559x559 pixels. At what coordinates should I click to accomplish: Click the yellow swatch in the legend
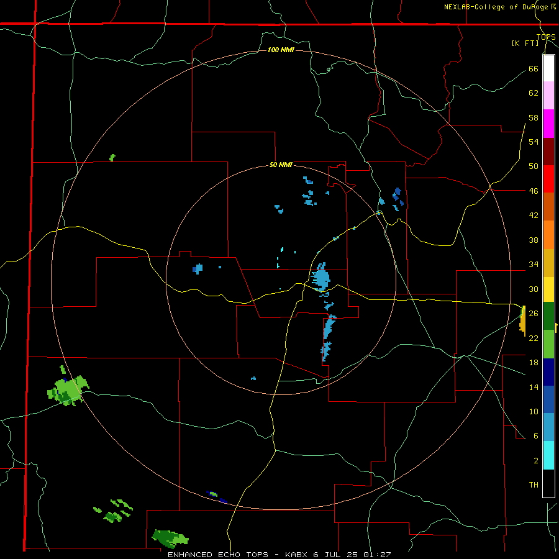548,289
